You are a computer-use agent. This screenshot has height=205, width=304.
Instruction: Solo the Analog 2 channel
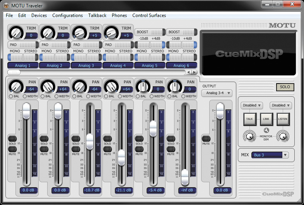coord(44,138)
